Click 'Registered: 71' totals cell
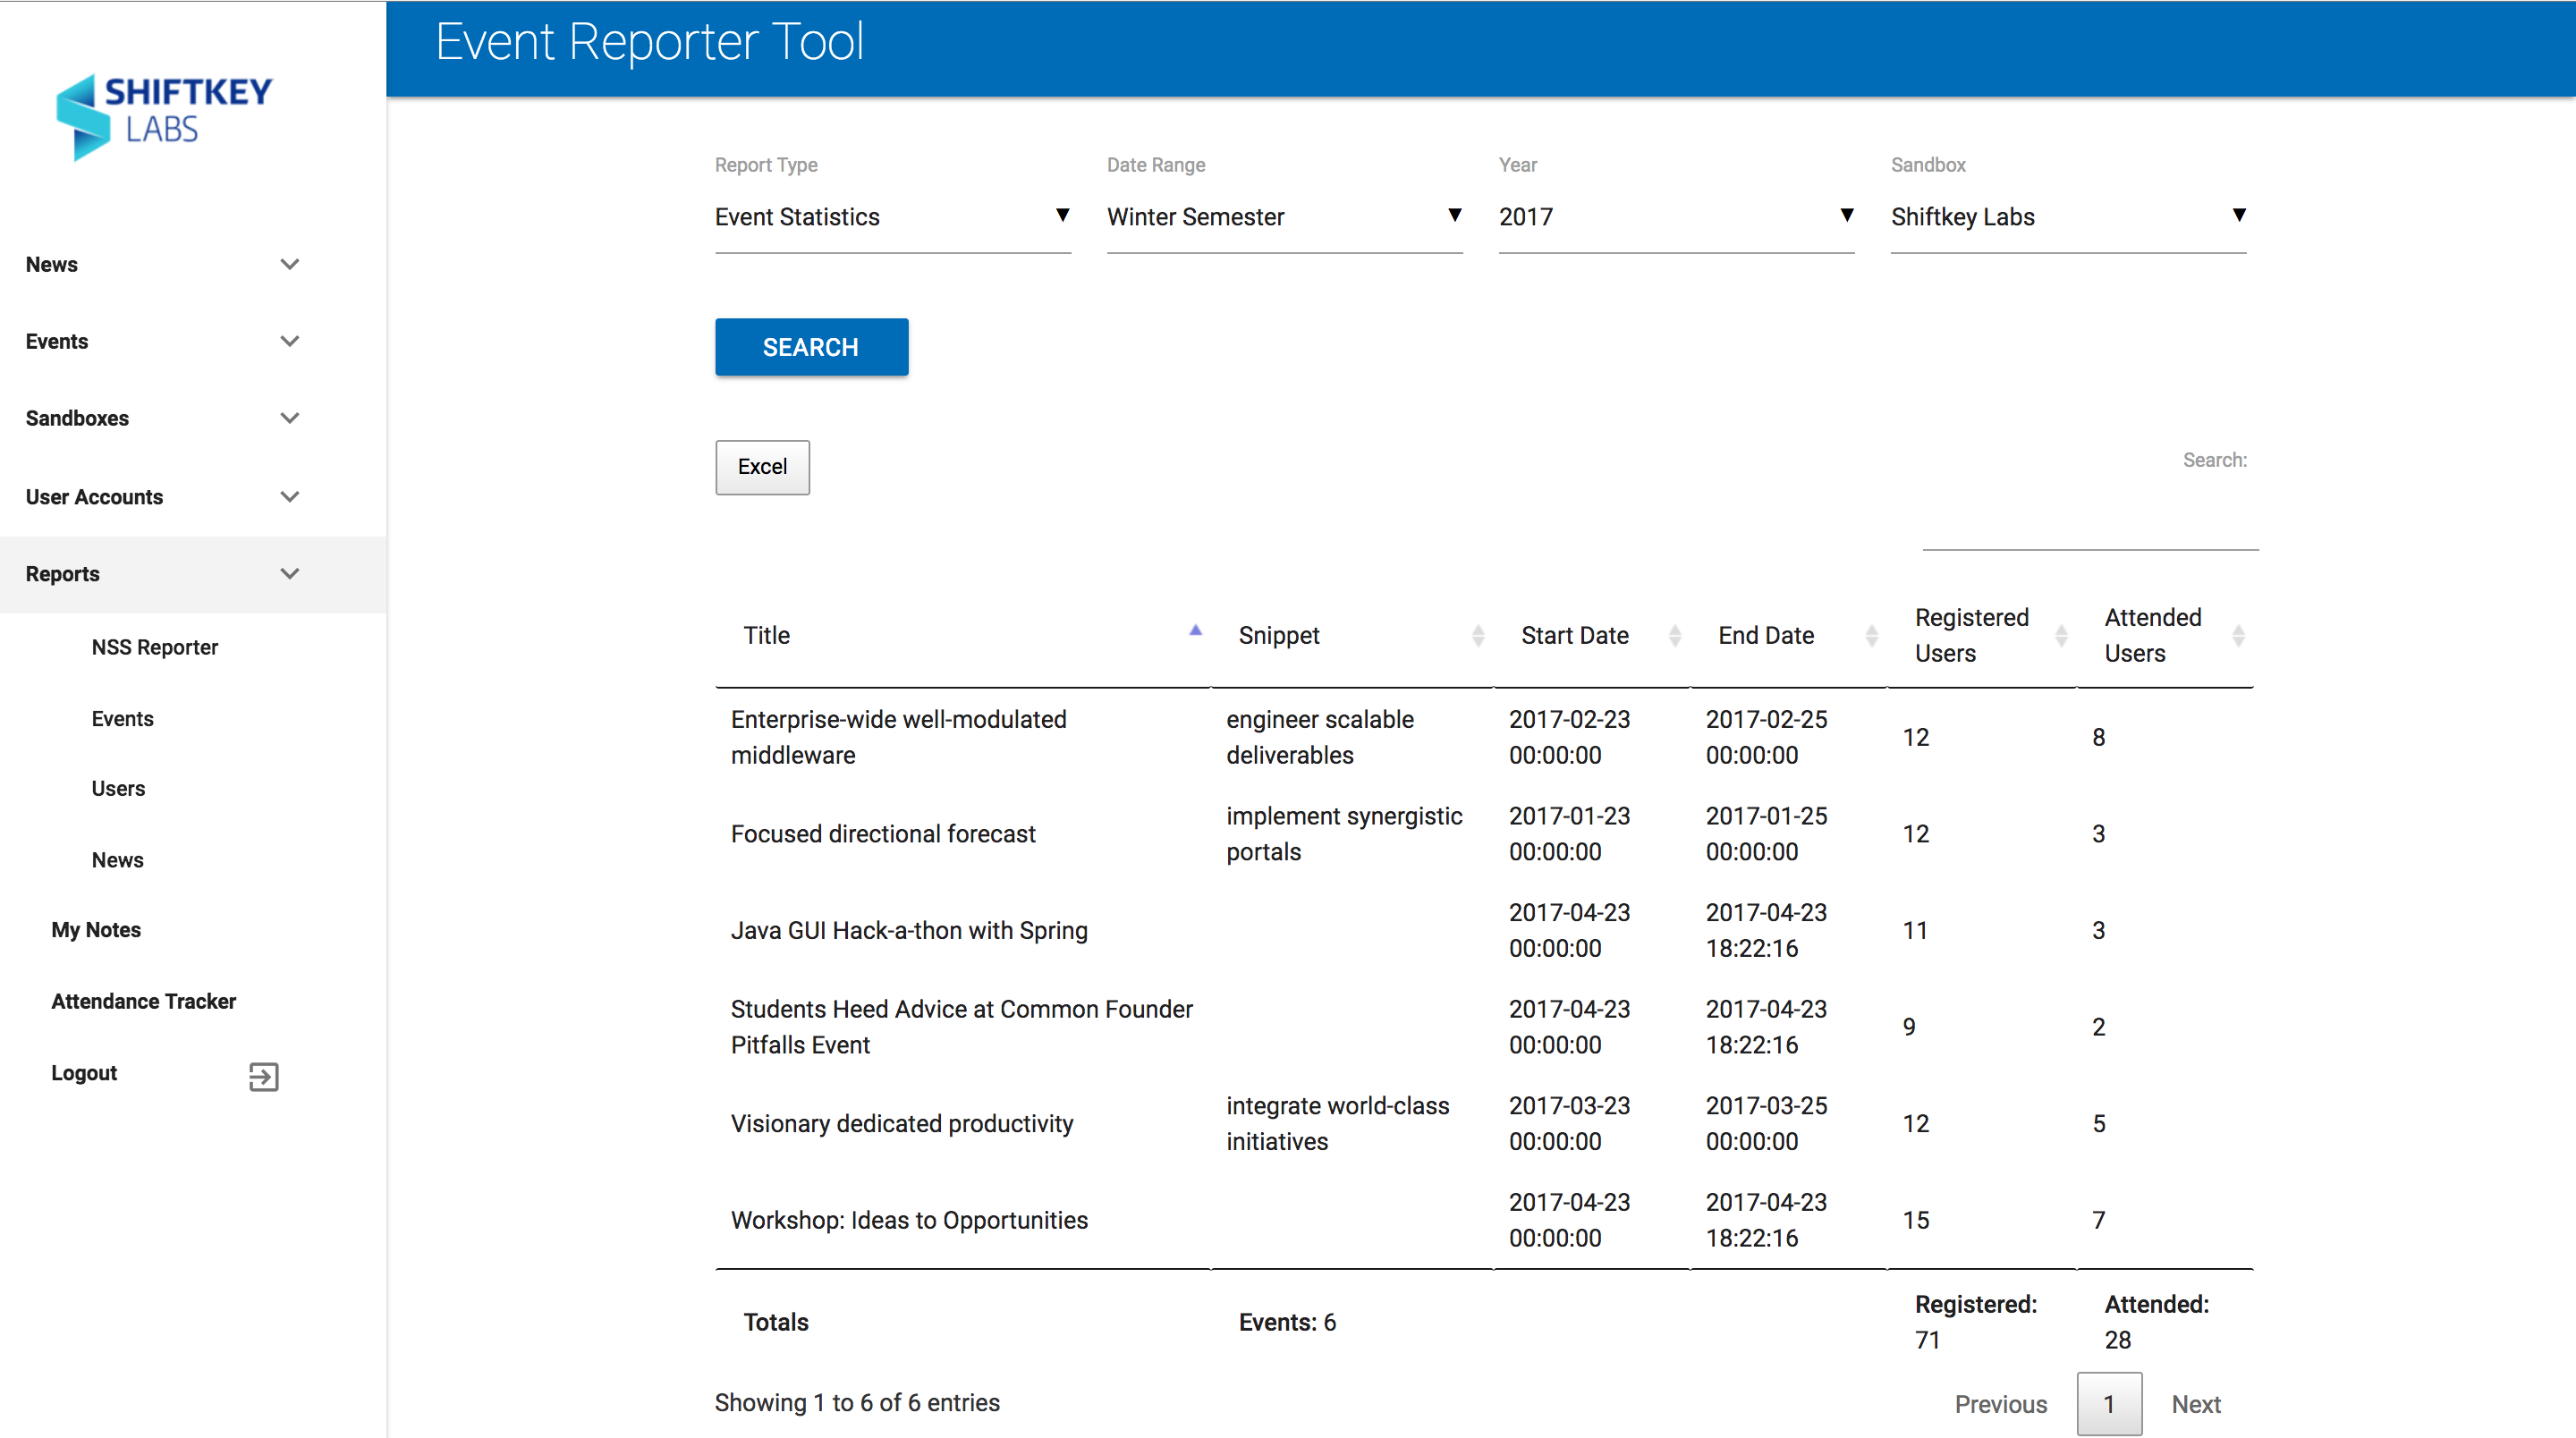The height and width of the screenshot is (1438, 2576). point(1976,1322)
